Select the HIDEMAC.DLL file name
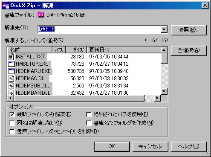This screenshot has height=157, width=211. (x=31, y=78)
